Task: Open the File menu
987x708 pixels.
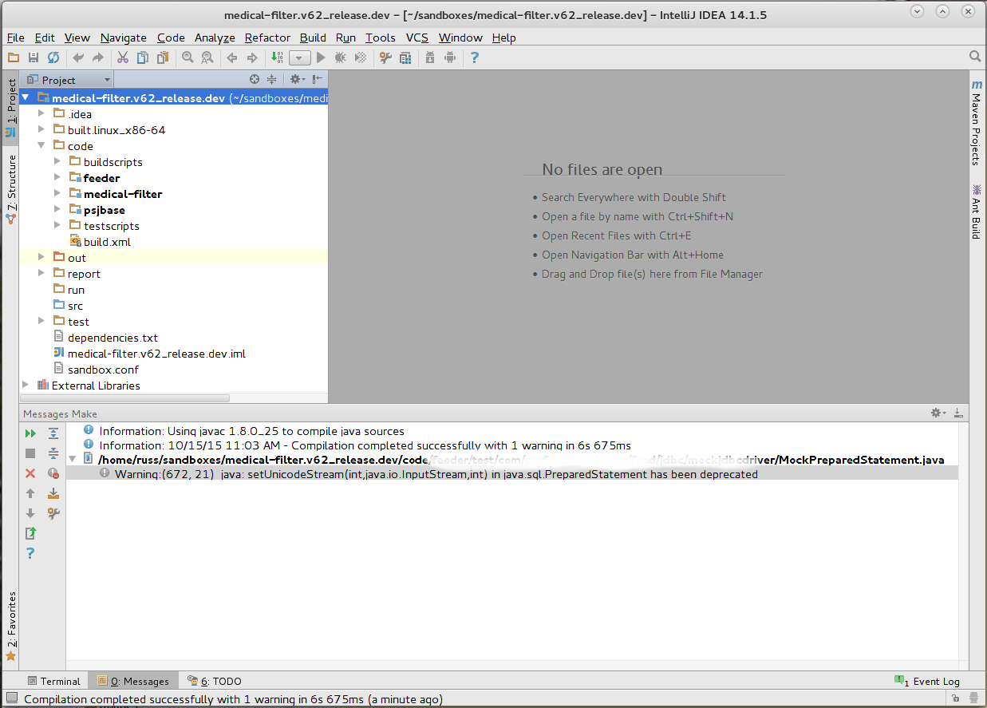Action: coord(16,38)
